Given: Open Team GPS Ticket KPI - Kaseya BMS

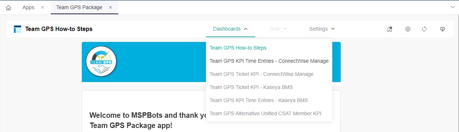Looking at the screenshot, I should click(269, 87).
